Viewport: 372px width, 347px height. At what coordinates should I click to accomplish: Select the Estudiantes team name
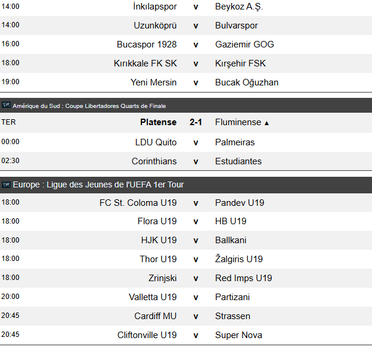(238, 161)
